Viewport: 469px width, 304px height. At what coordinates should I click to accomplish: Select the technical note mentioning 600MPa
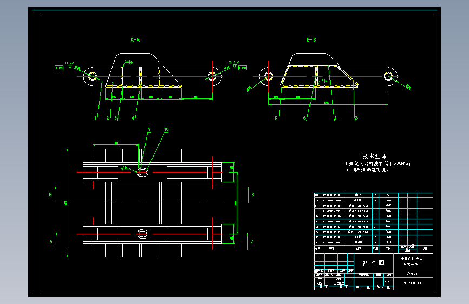coord(378,164)
